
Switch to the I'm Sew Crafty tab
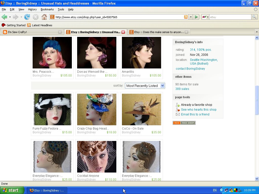click(x=32, y=32)
